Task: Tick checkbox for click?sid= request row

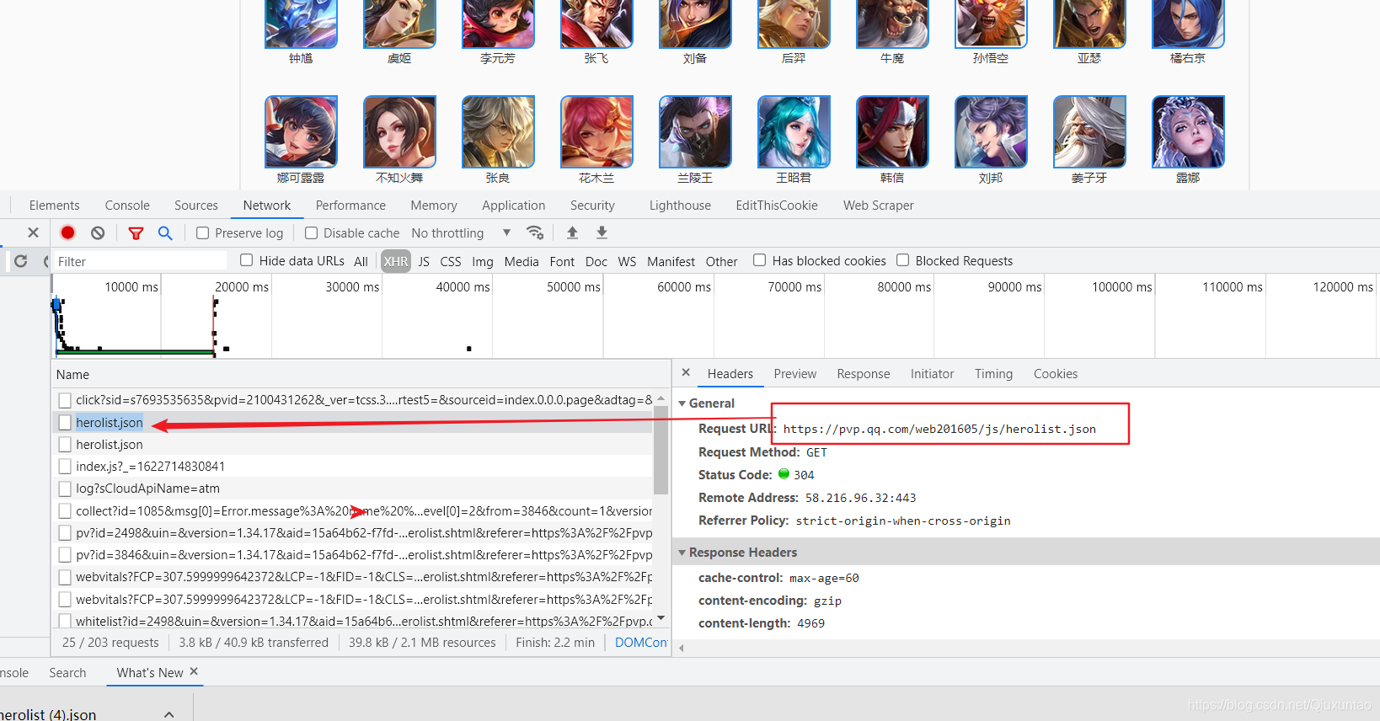Action: [x=65, y=399]
